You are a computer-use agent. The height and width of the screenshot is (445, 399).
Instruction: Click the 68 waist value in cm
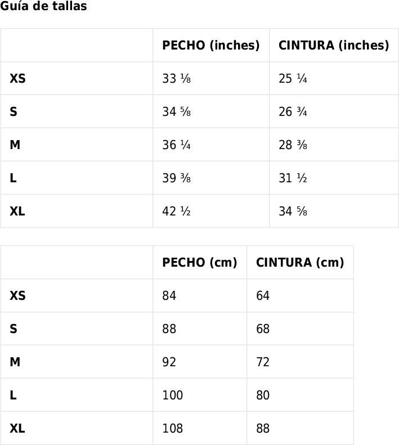click(x=263, y=329)
